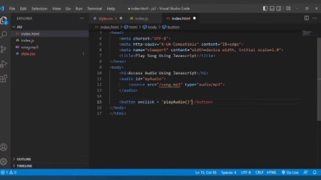321x180 pixels.
Task: Toggle primary side bar layout icon
Action: 265,8
